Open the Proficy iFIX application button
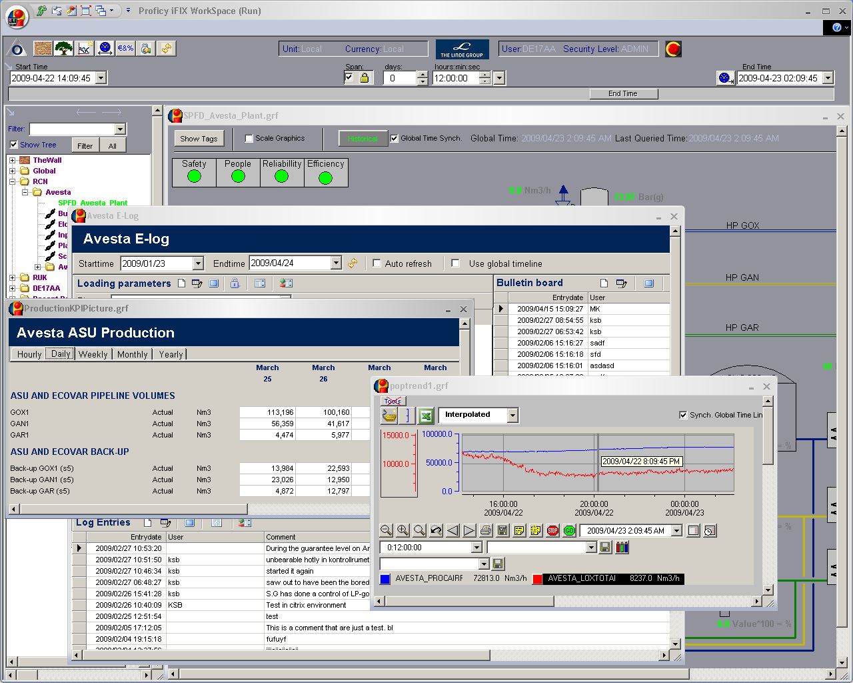The width and height of the screenshot is (853, 683). (x=17, y=16)
